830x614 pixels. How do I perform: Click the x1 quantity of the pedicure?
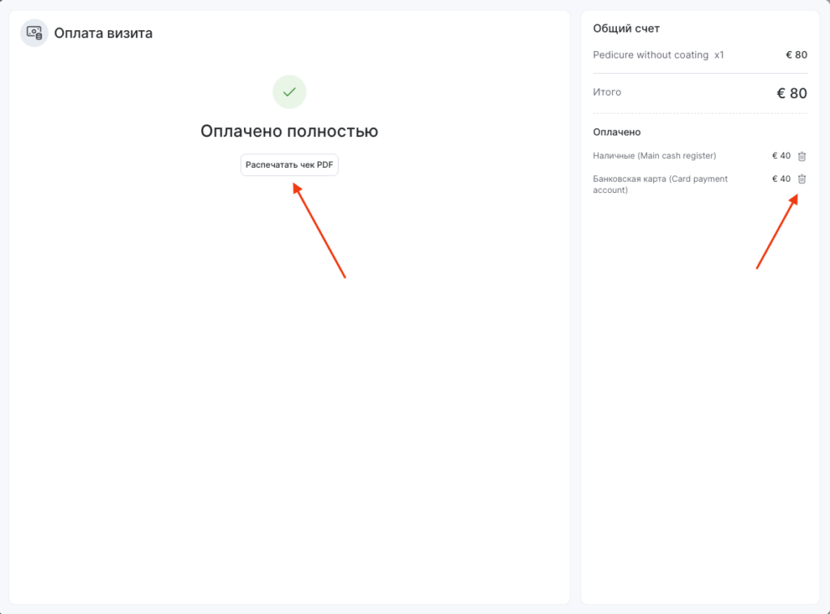coord(719,55)
